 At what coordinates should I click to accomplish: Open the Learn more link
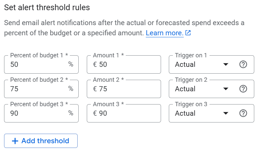(x=165, y=33)
